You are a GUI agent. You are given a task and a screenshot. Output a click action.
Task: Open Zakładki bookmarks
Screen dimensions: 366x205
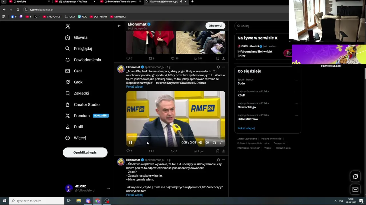pyautogui.click(x=77, y=93)
